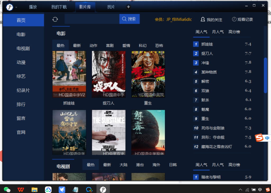The height and width of the screenshot is (193, 271).
Task: Click the player logo icon at top-left
Action: click(10, 7)
